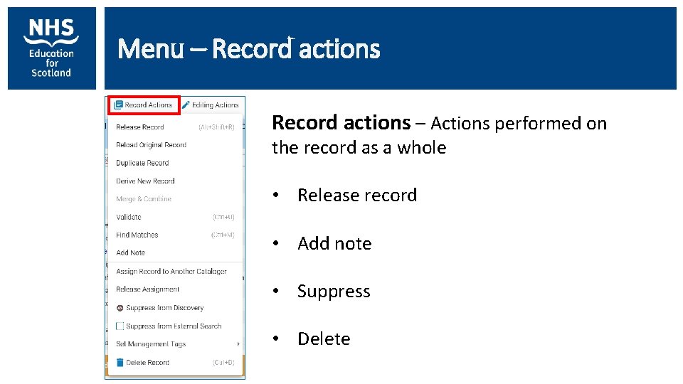Click the 'Menu – Record actions' slide title

[x=249, y=48]
